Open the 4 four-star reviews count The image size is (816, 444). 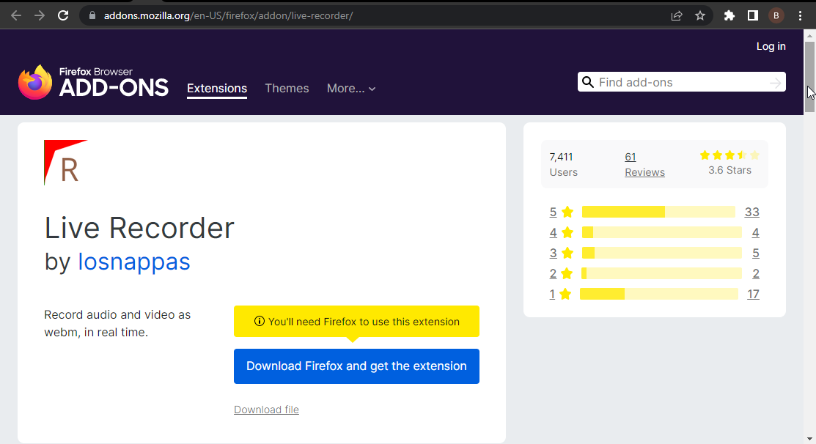click(756, 232)
